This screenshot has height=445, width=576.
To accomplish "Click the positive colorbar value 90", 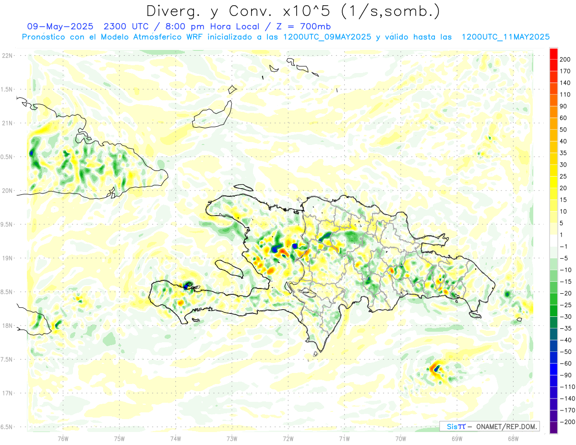I will [x=564, y=107].
